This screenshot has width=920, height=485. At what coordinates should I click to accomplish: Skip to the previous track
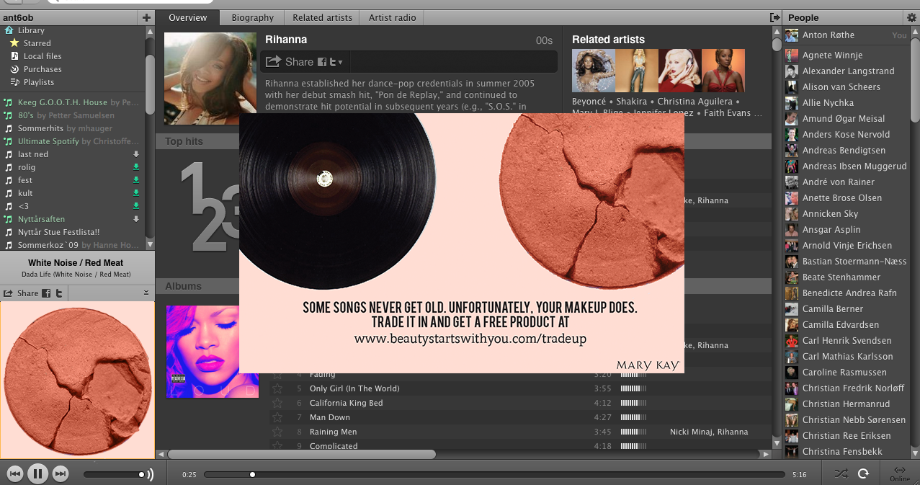point(14,473)
